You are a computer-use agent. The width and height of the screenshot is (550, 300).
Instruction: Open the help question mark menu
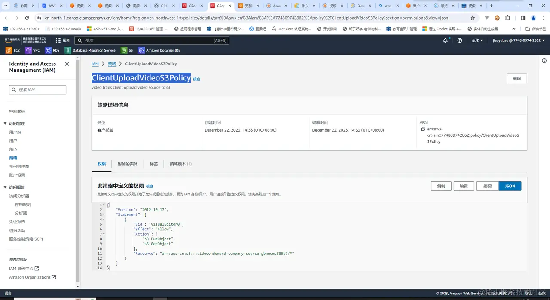pos(460,40)
